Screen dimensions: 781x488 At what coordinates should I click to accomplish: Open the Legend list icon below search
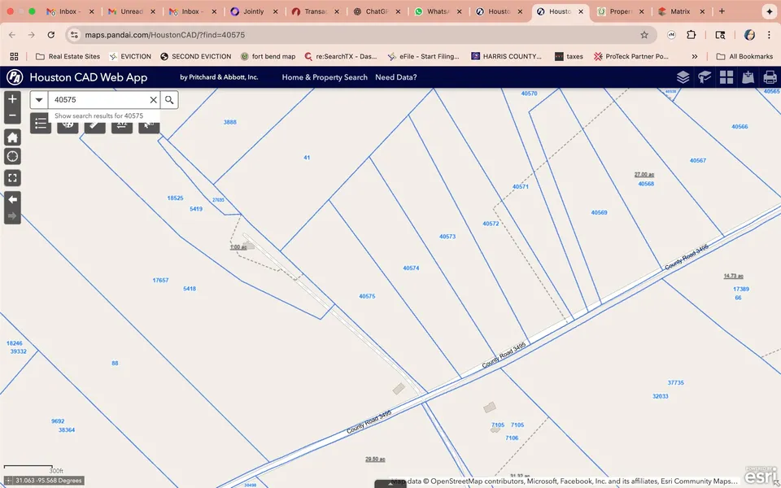pos(41,124)
